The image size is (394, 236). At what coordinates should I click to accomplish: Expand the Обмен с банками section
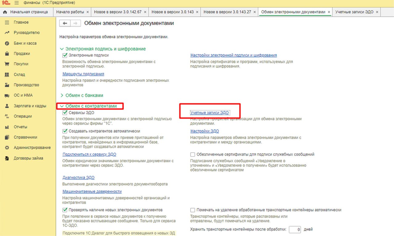point(62,96)
